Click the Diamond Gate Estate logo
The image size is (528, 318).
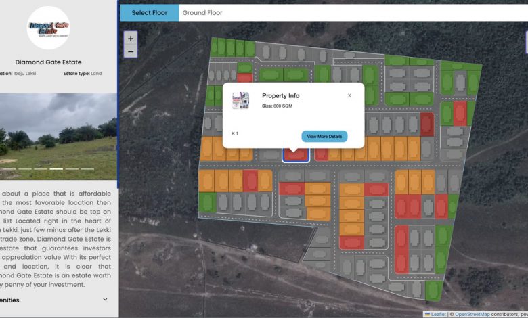point(48,28)
